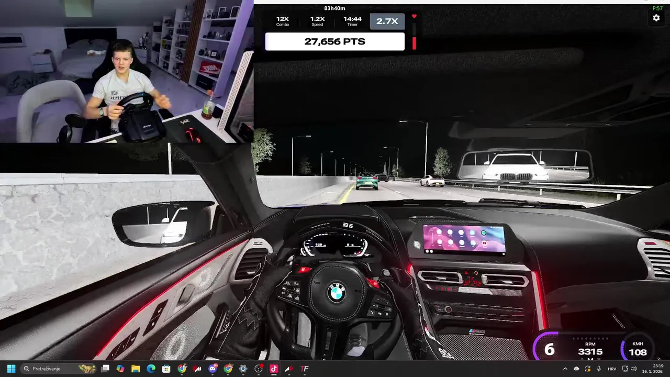Open Microsoft Store taskbar icon
Viewport: 670px width, 377px height.
click(166, 369)
